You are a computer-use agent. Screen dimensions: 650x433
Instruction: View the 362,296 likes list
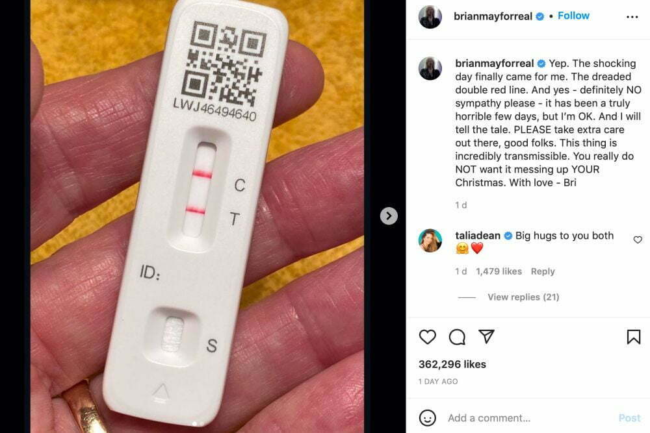coord(452,364)
